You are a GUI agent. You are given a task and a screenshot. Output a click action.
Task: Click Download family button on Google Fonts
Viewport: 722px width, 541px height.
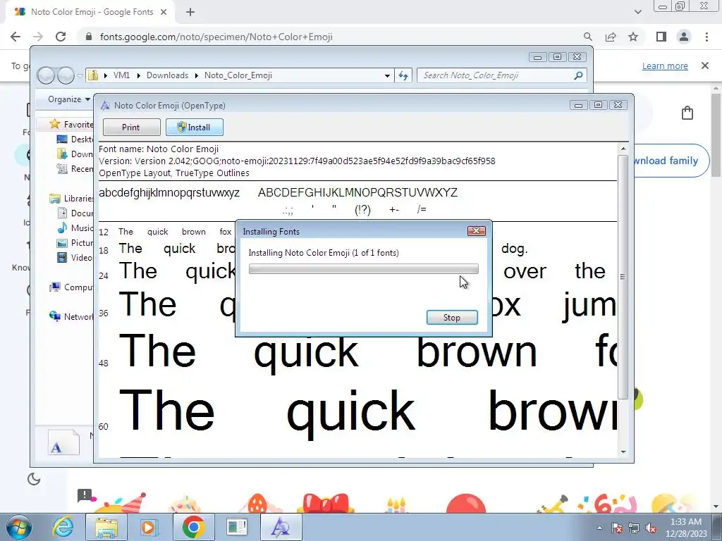(671, 161)
